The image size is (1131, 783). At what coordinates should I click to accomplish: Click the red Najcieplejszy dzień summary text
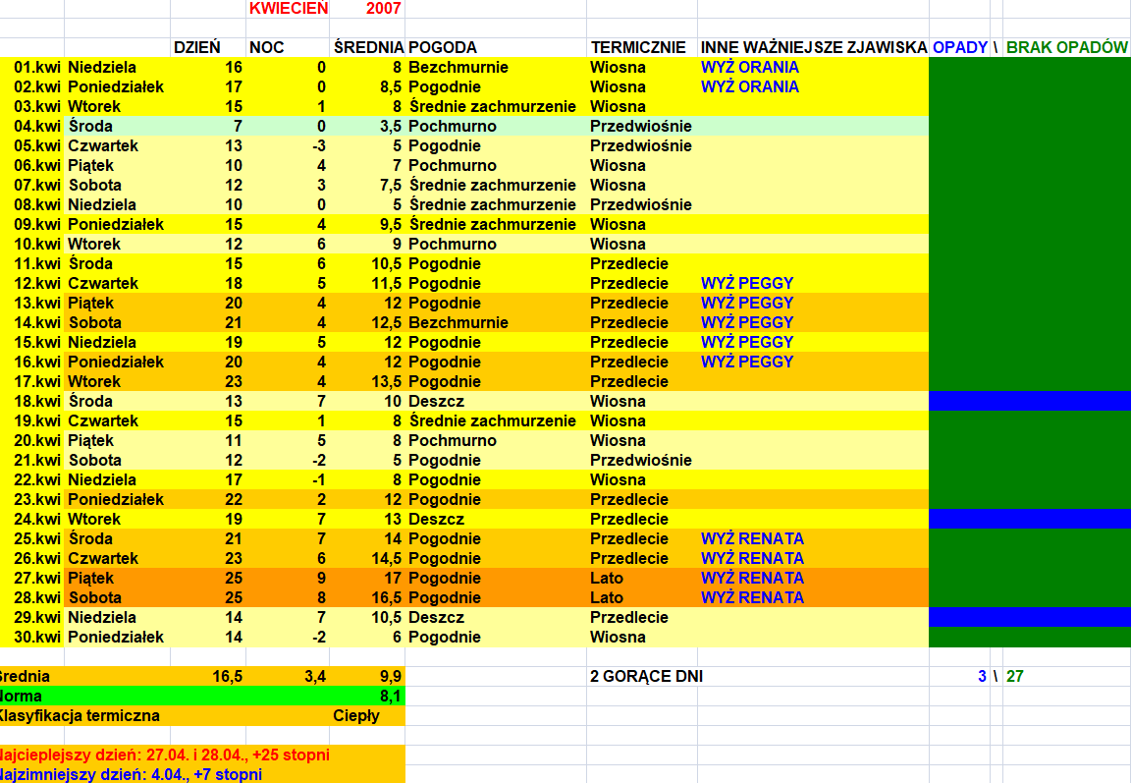pos(165,755)
